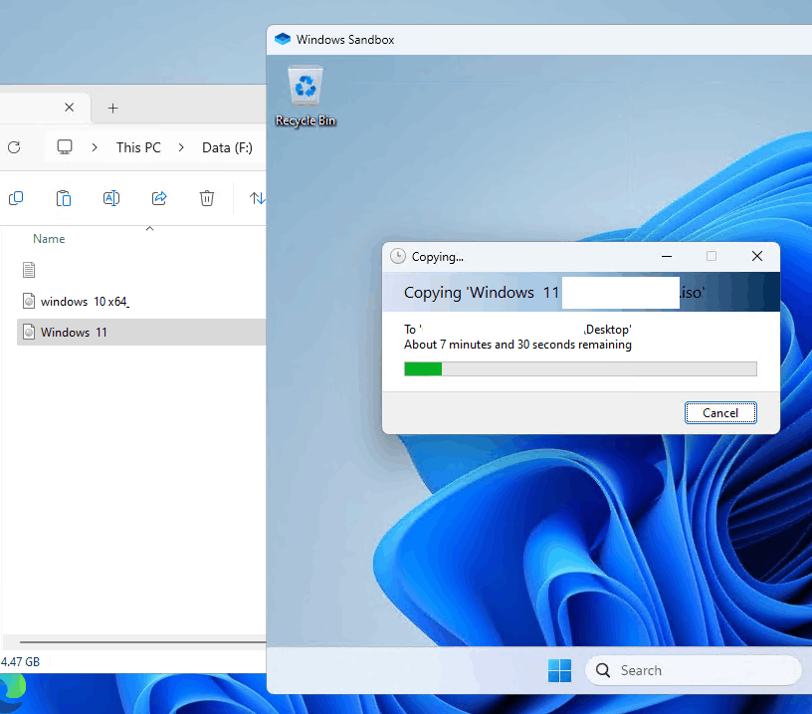Image resolution: width=812 pixels, height=714 pixels.
Task: Close the Copying dialog
Action: tap(756, 257)
